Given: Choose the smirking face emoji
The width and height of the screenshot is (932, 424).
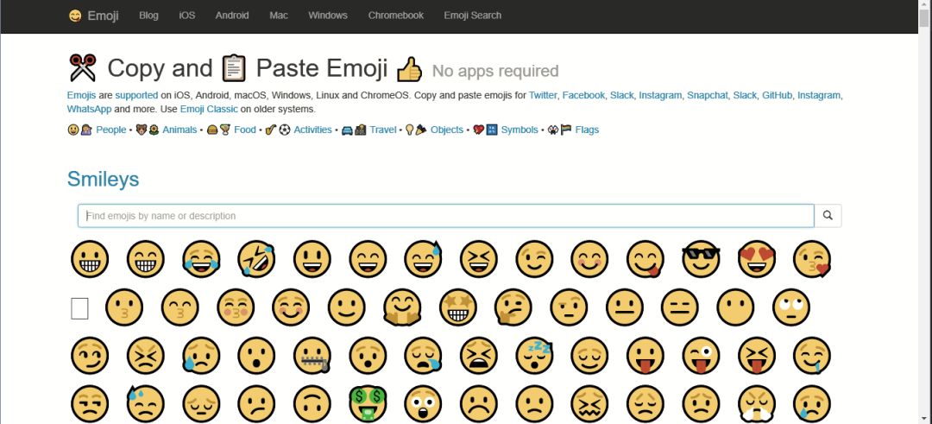Looking at the screenshot, I should [90, 356].
